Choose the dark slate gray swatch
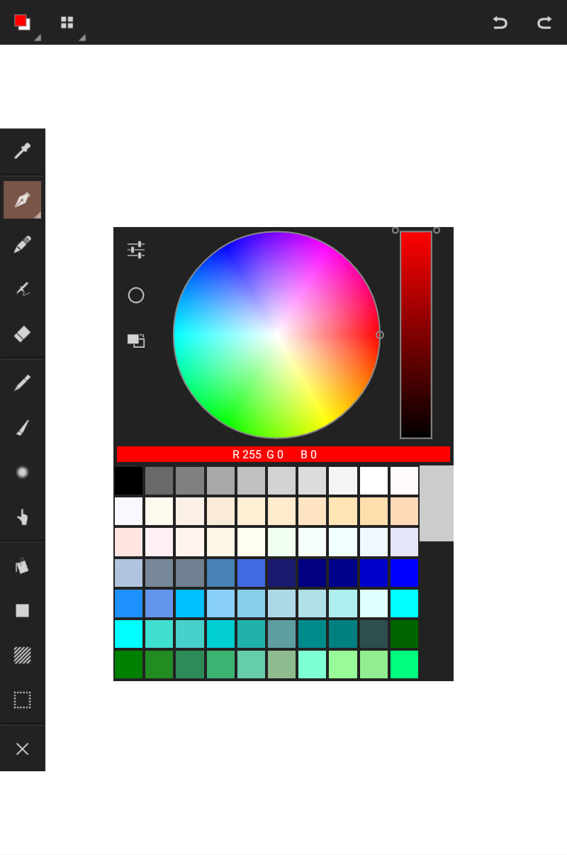Screen dimensions: 567x855 click(374, 634)
